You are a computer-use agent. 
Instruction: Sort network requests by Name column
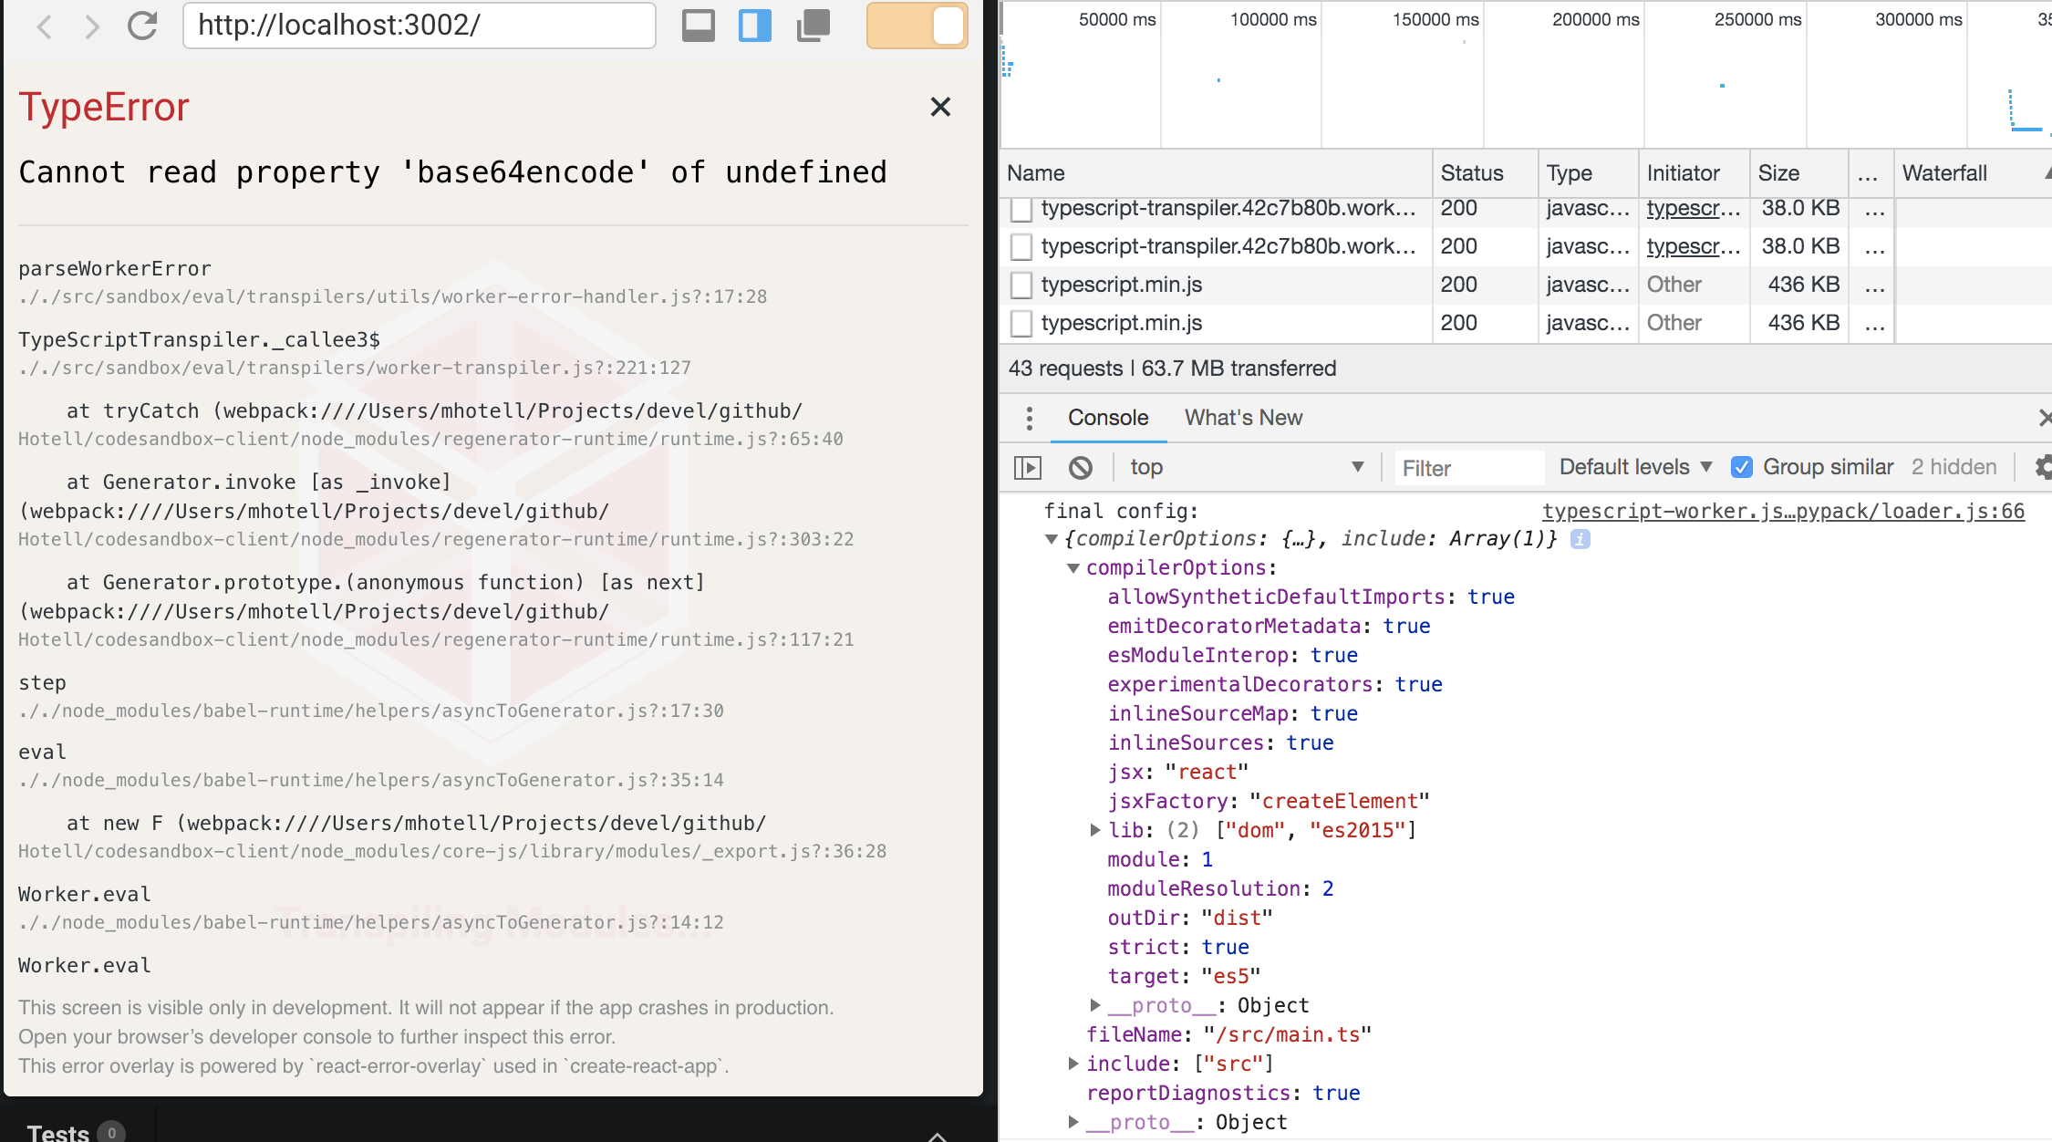(1216, 173)
